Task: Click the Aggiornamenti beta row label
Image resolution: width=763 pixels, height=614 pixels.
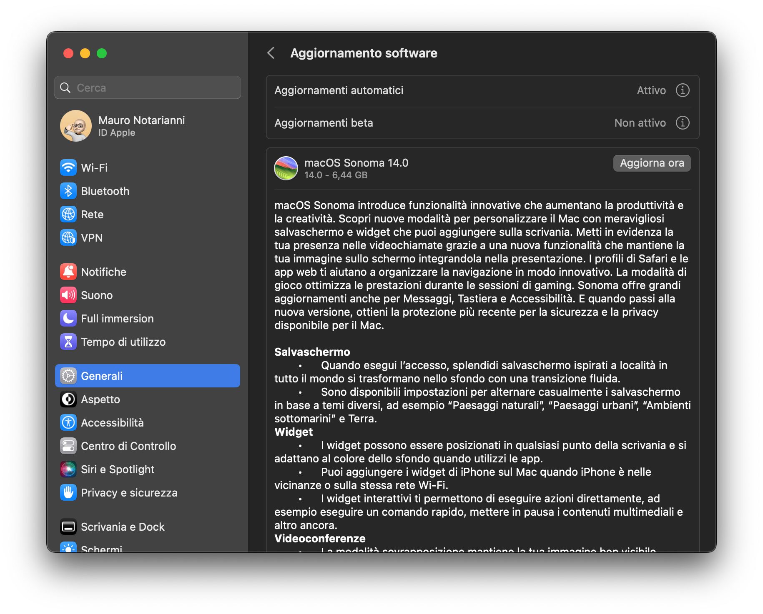Action: [x=324, y=123]
